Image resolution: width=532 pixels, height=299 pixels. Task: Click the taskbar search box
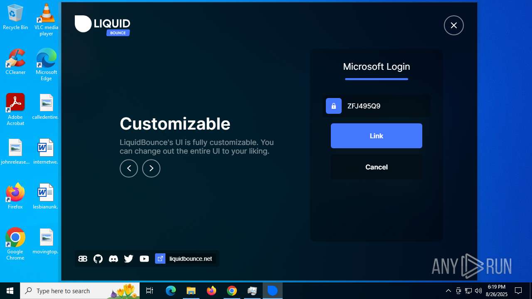click(x=80, y=291)
